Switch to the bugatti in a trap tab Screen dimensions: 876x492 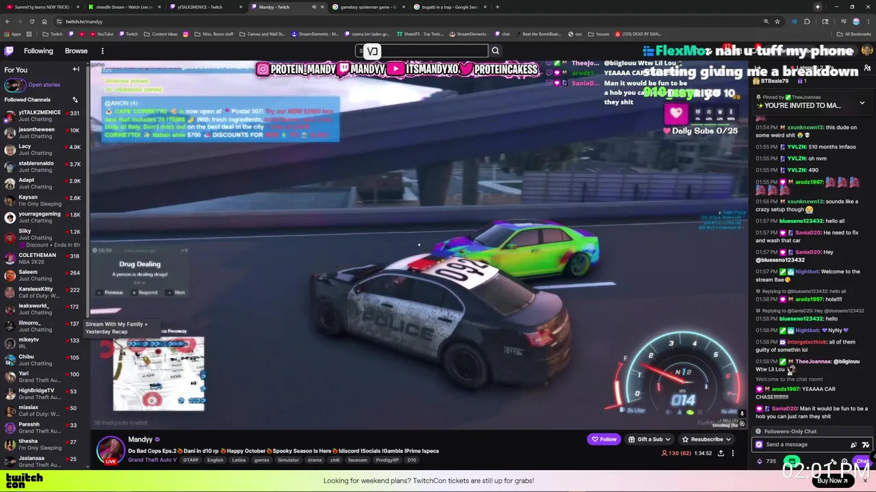(449, 7)
